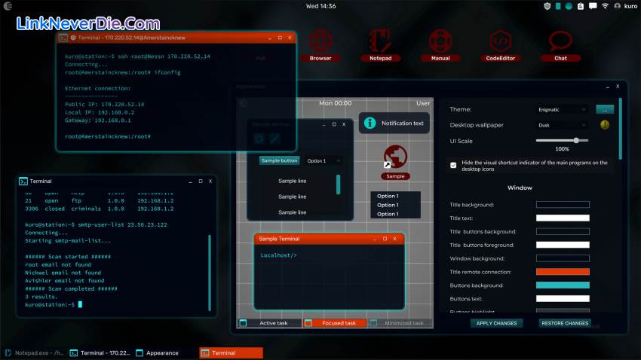Image resolution: width=641 pixels, height=360 pixels.
Task: Click the shield icon in the system tray
Action: pyautogui.click(x=547, y=6)
